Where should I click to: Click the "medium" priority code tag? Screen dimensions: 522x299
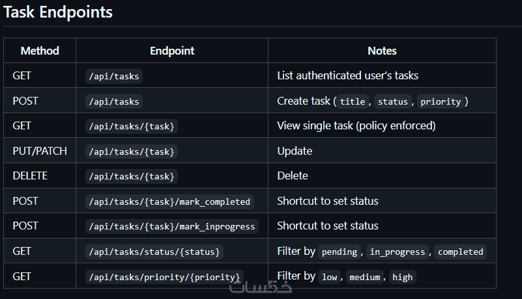365,277
